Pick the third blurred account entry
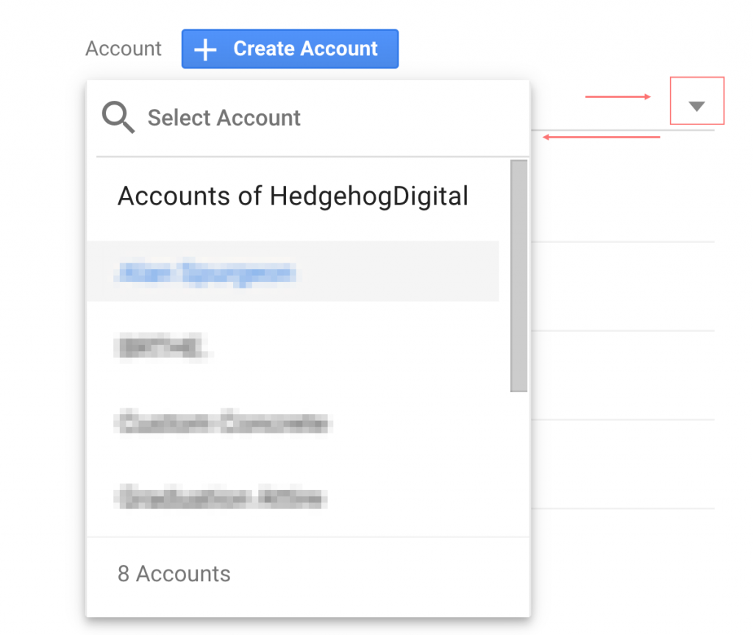The height and width of the screenshot is (635, 753). coord(224,423)
